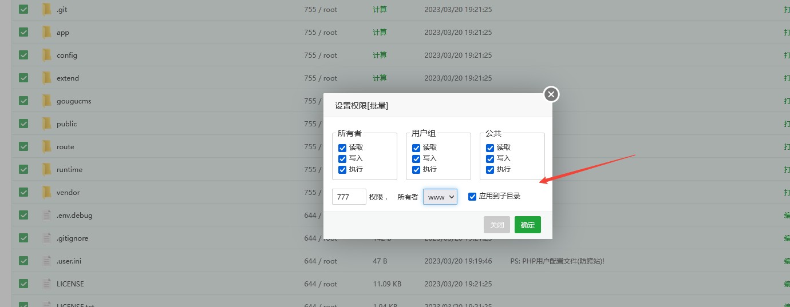Click the .git folder icon

tap(47, 10)
